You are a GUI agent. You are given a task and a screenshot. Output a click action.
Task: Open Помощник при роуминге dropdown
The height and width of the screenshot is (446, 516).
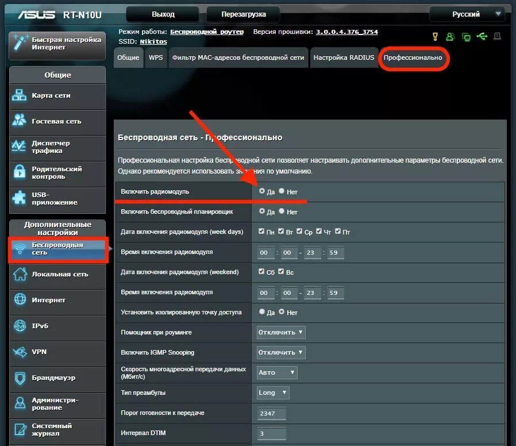tap(281, 332)
